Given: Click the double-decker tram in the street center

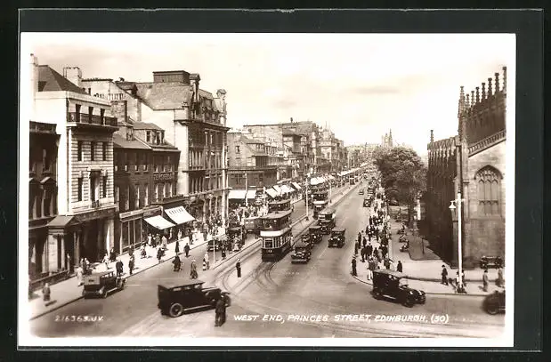Looking at the screenshot, I should pyautogui.click(x=277, y=235).
